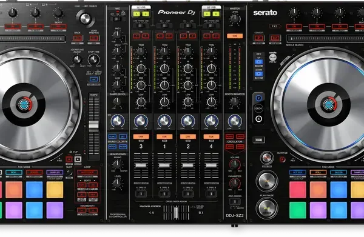Turn the oscillator PARAMETER knob
This screenshot has width=364, height=237.
click(235, 183)
